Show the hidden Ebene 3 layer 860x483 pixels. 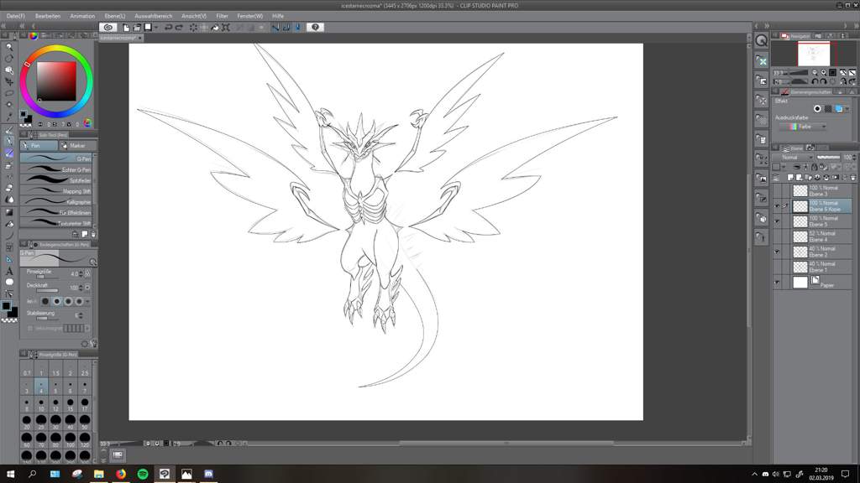click(x=777, y=191)
